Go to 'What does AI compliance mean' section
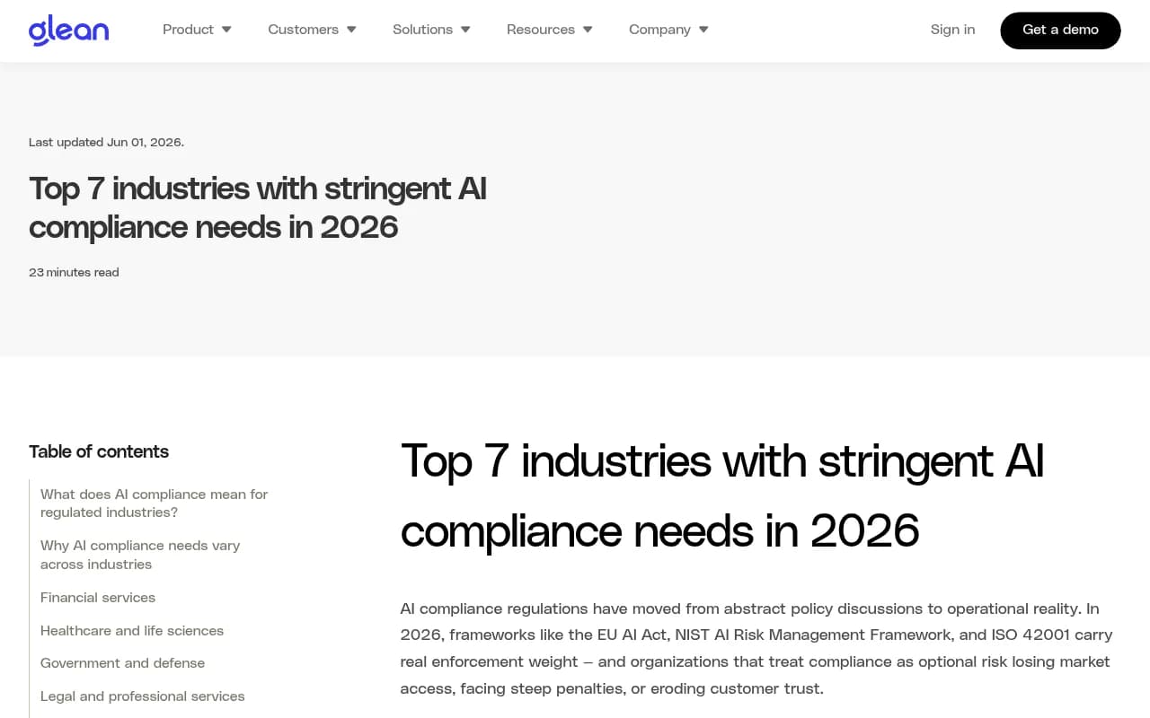The image size is (1150, 718). (154, 503)
